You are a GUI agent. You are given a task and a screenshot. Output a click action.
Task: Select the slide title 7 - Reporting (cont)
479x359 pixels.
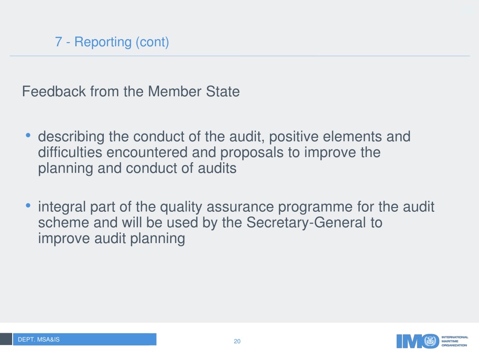(x=112, y=42)
